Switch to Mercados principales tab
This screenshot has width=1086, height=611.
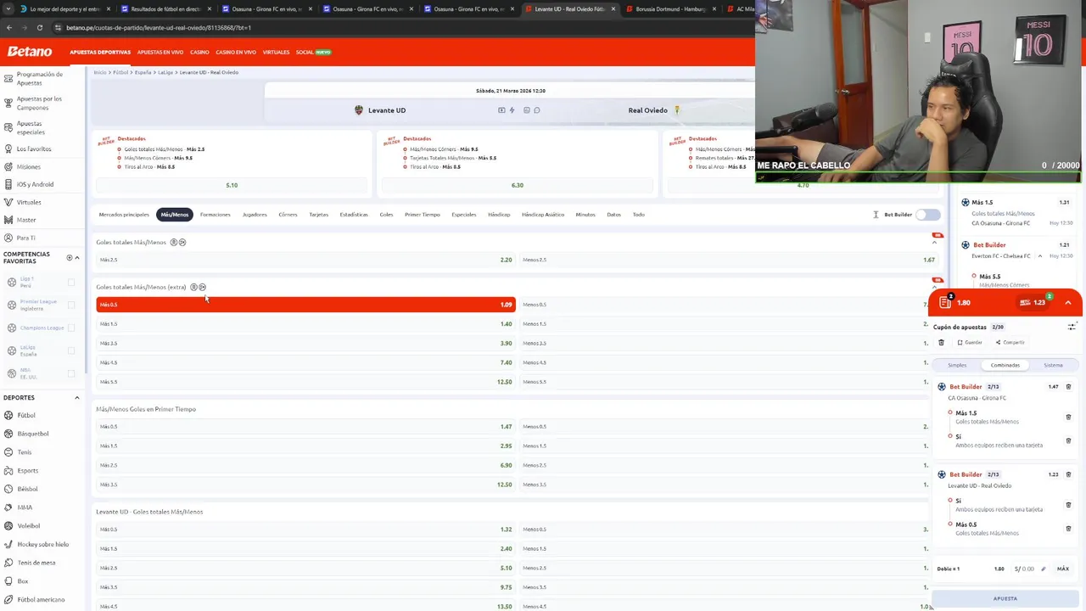[x=124, y=215]
